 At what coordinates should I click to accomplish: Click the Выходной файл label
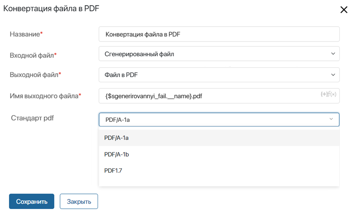click(35, 75)
